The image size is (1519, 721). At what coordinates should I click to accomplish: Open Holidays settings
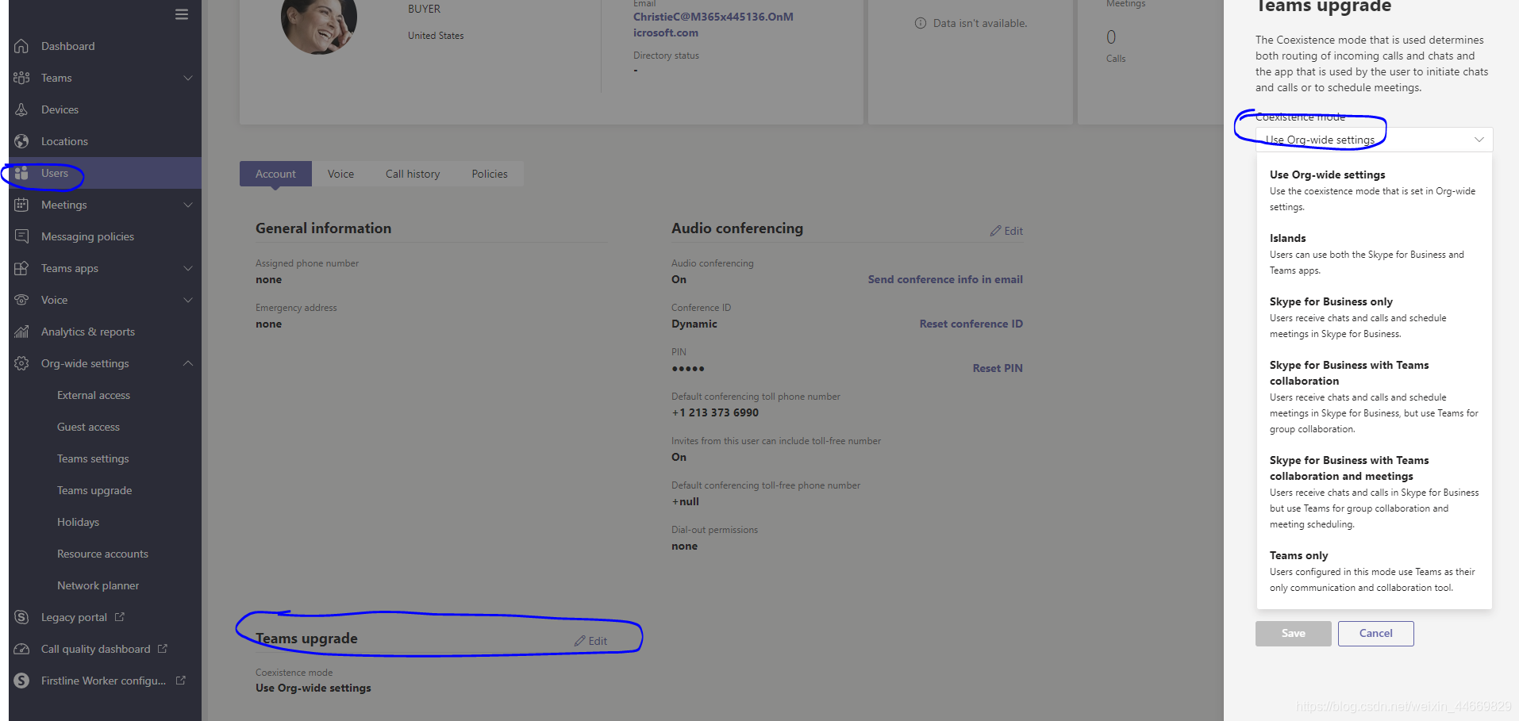(x=78, y=522)
